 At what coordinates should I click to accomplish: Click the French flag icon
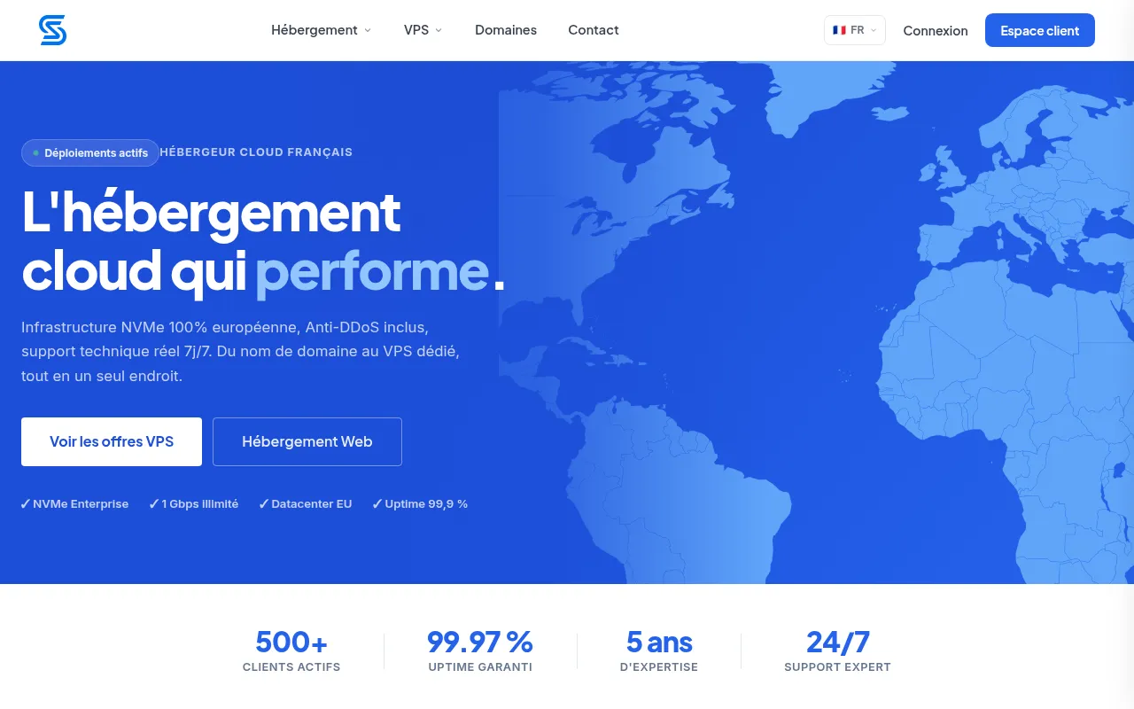839,30
